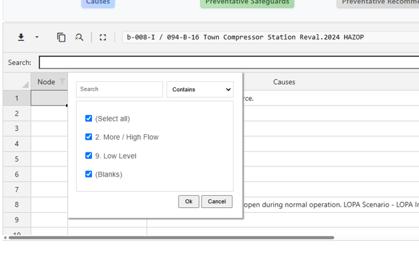Screen dimensions: 419x253
Task: Select row header 7
Action: point(17,189)
